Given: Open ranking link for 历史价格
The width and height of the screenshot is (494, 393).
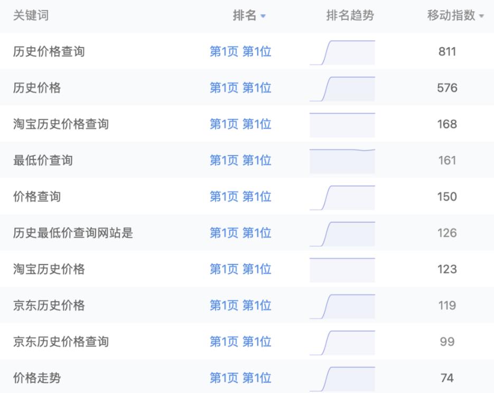Looking at the screenshot, I should click(240, 88).
